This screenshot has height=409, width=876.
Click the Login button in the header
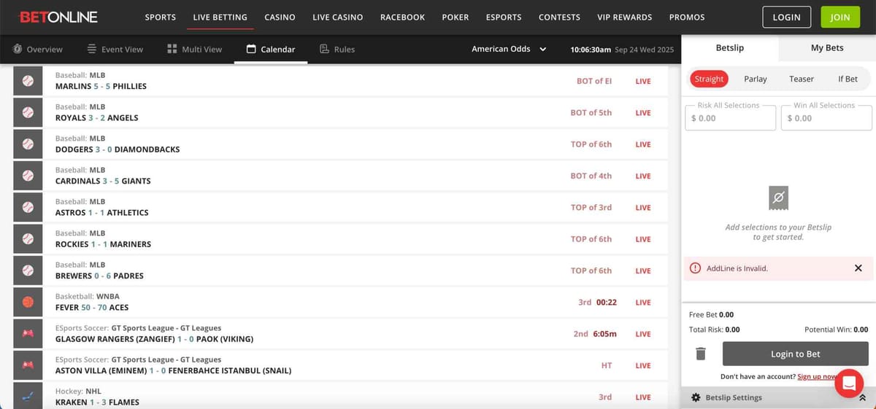(786, 17)
